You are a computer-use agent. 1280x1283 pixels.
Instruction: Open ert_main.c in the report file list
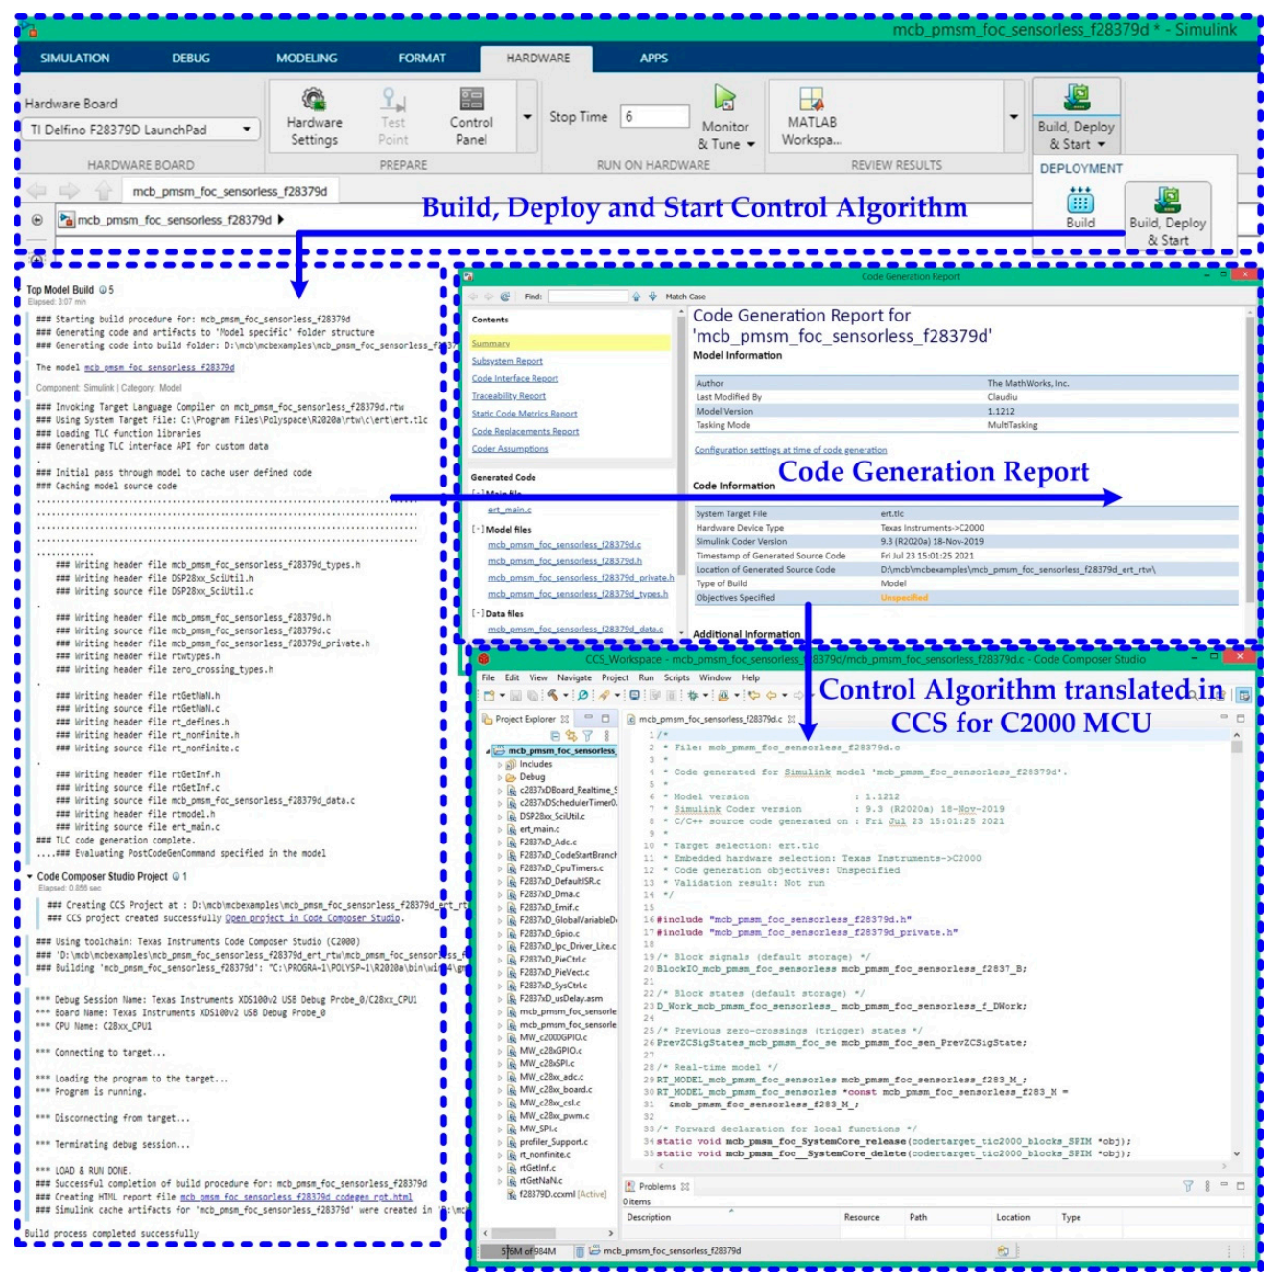(510, 510)
